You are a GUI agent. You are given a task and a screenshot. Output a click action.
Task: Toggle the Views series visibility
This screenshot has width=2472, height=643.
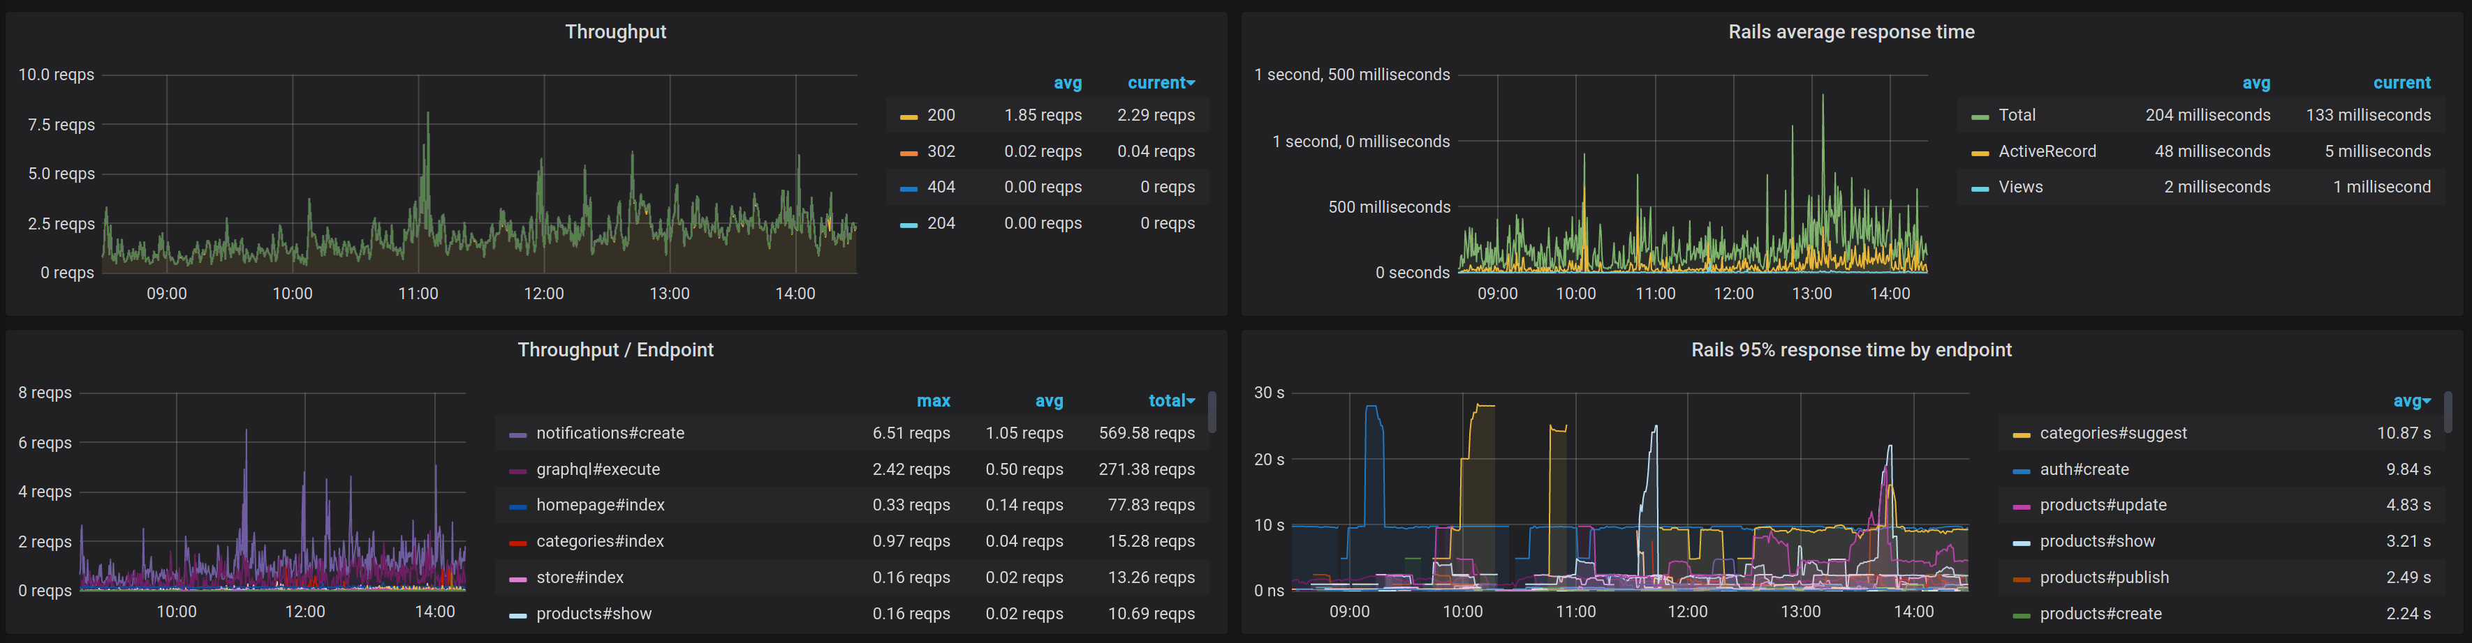tap(2020, 187)
